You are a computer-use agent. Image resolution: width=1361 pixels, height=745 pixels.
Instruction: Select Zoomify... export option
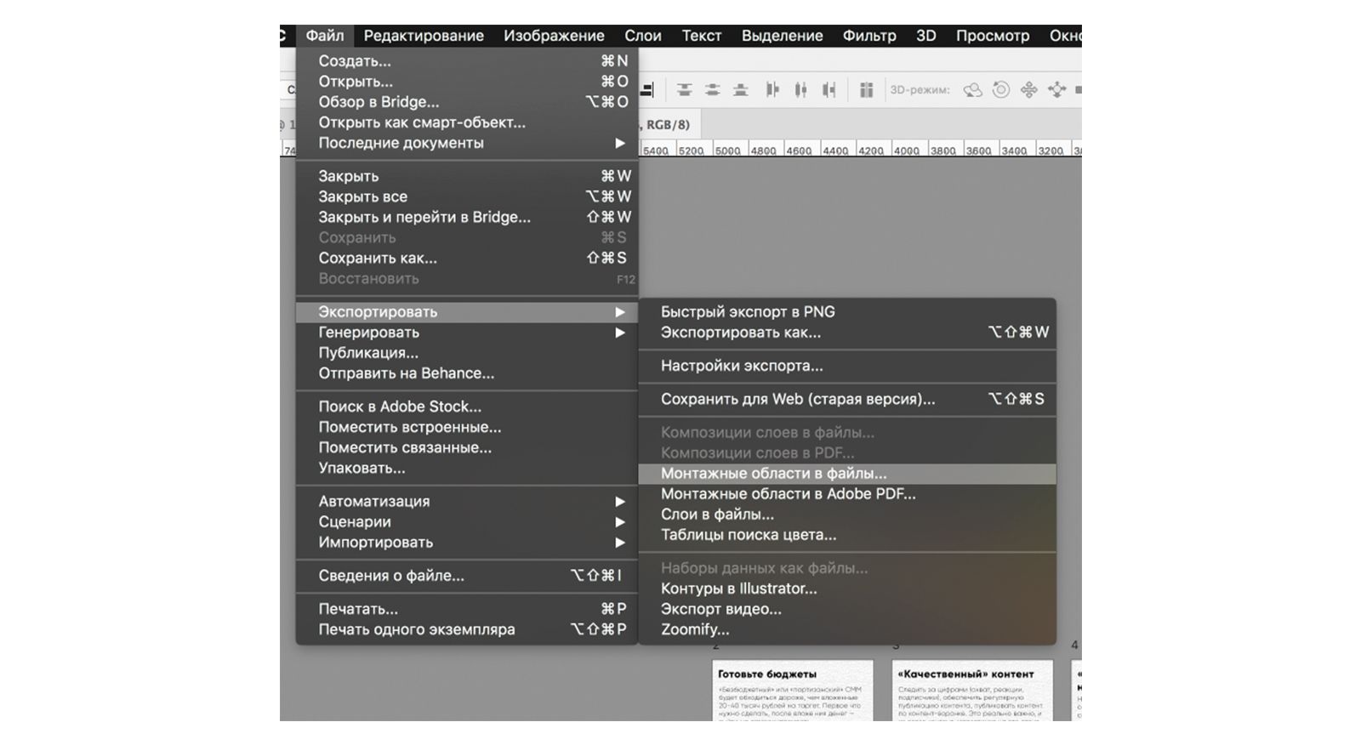(x=847, y=629)
